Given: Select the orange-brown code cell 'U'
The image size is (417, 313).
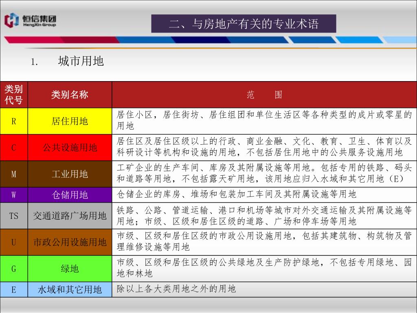Looking at the screenshot, I should 14,242.
